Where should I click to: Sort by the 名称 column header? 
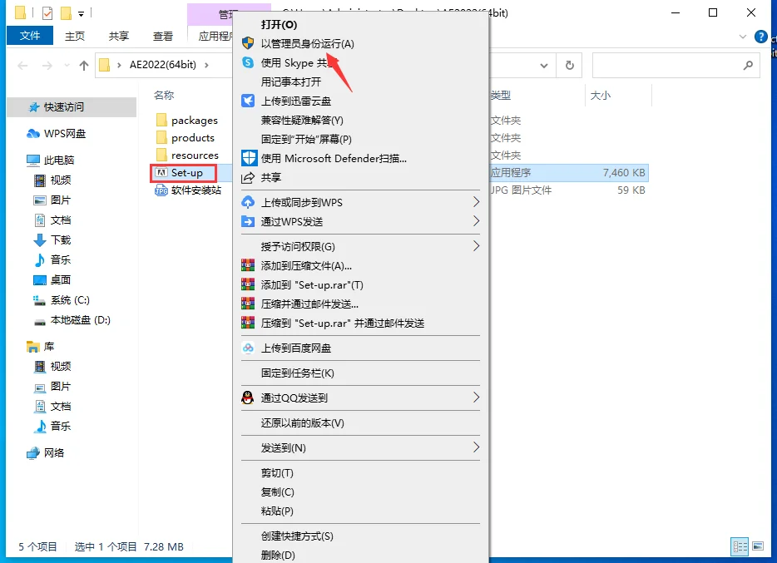click(x=164, y=95)
